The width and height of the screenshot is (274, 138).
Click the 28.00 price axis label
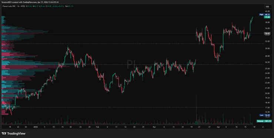coord(267,56)
